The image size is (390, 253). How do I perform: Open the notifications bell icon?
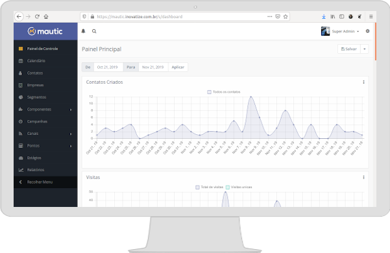coord(83,31)
